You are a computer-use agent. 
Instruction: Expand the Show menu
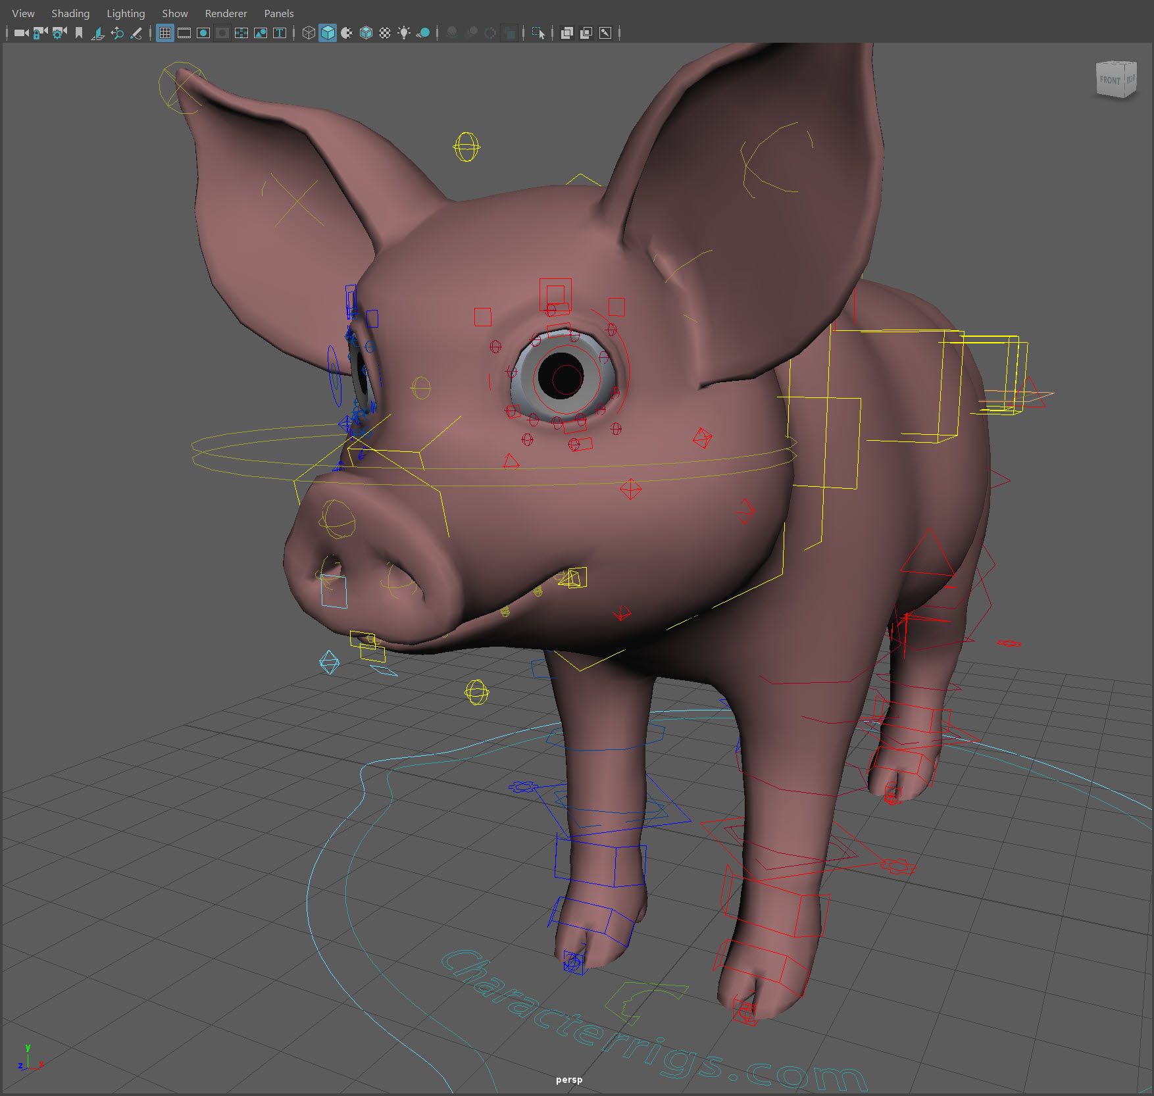point(175,13)
